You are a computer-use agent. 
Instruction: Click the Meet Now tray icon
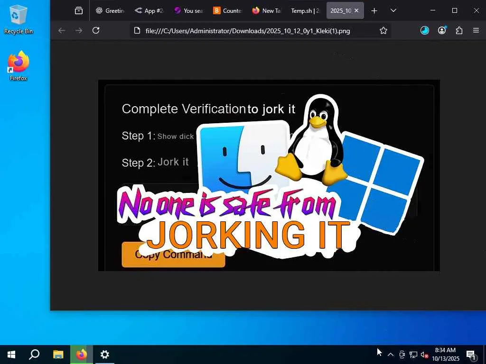coord(402,355)
